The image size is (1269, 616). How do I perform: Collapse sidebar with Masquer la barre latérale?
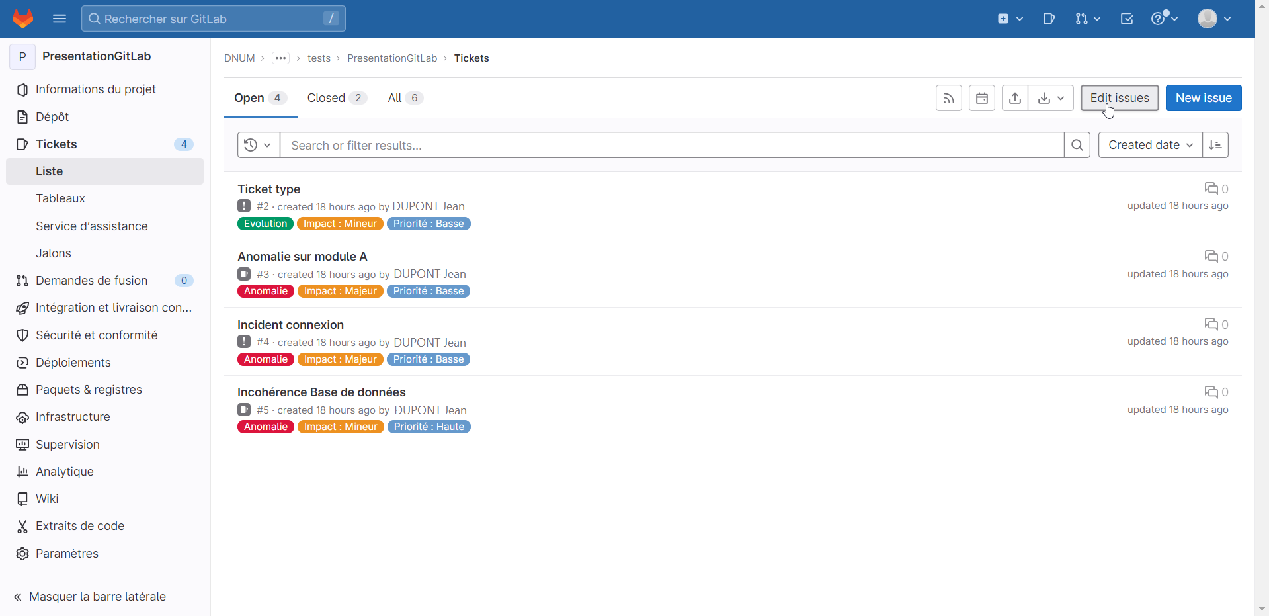point(90,596)
